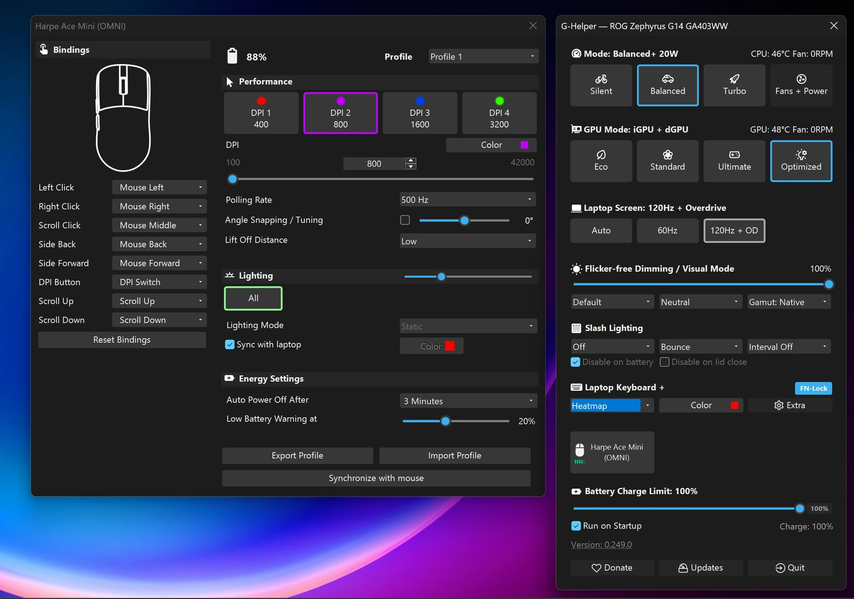Click Synchronize with mouse button

click(x=376, y=478)
